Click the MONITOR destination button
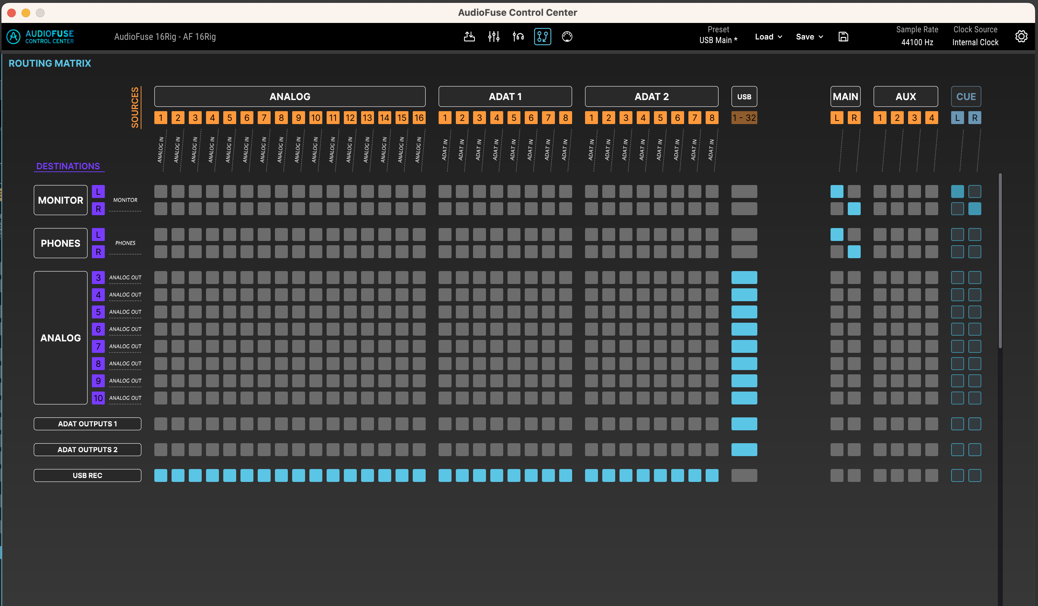Image resolution: width=1038 pixels, height=606 pixels. 61,200
